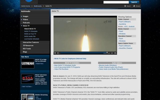Open the iOS mobile stream link

coord(125,26)
